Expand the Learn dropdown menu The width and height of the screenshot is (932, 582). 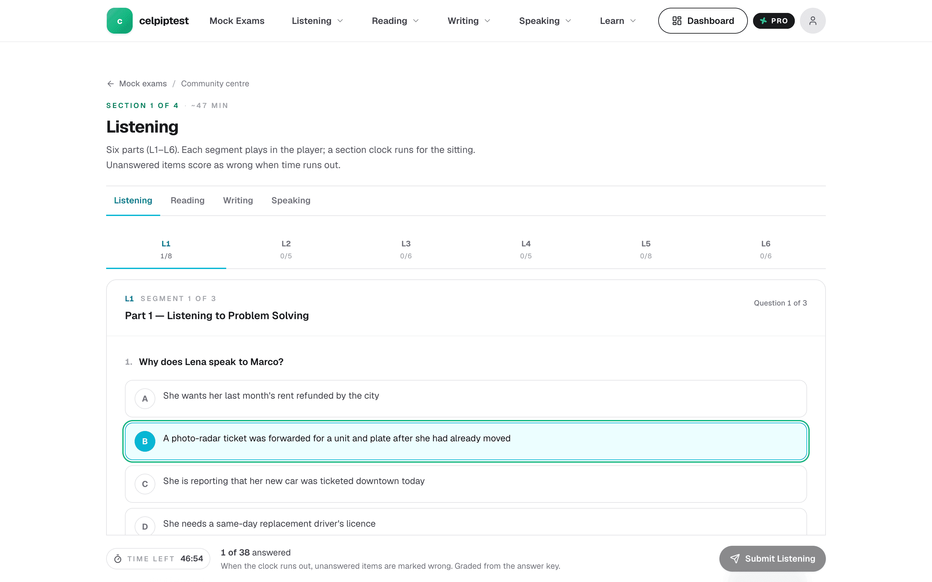(x=618, y=21)
